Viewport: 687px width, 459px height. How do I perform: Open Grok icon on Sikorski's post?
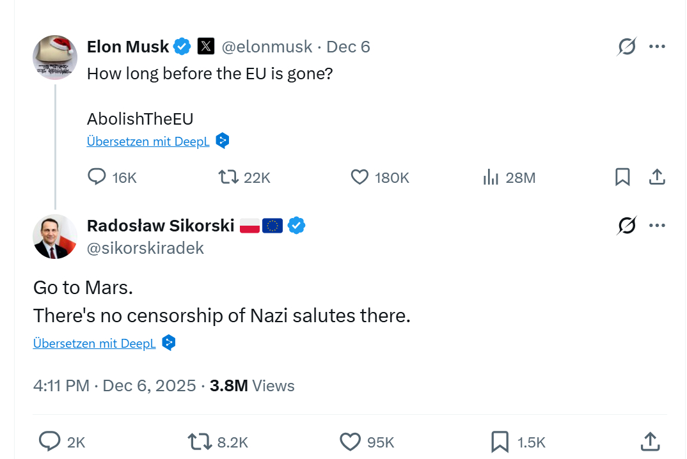pyautogui.click(x=627, y=225)
